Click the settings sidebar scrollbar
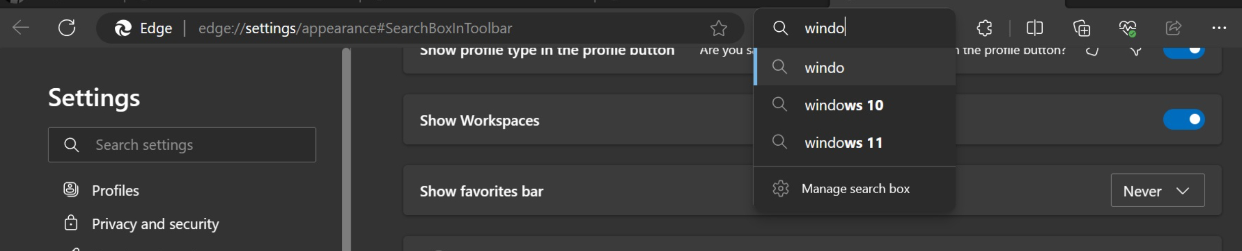 pos(346,149)
